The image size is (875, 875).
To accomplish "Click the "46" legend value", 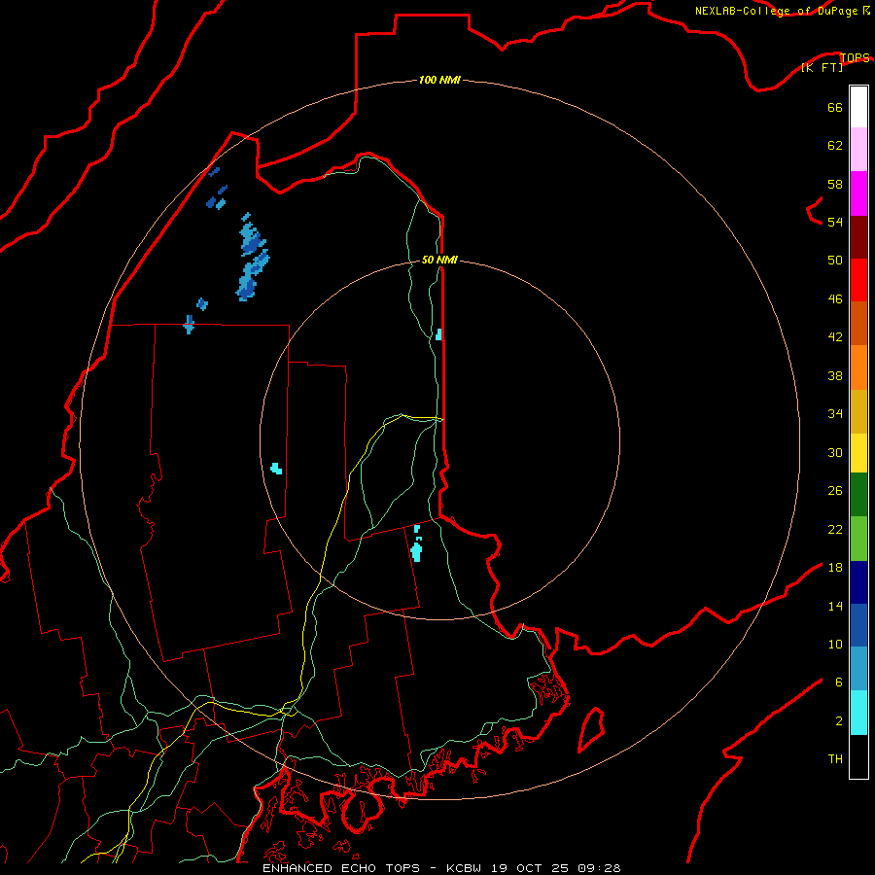I will 835,299.
